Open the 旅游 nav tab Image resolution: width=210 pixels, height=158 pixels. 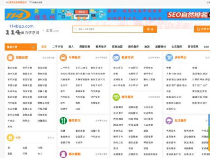[x=147, y=47]
